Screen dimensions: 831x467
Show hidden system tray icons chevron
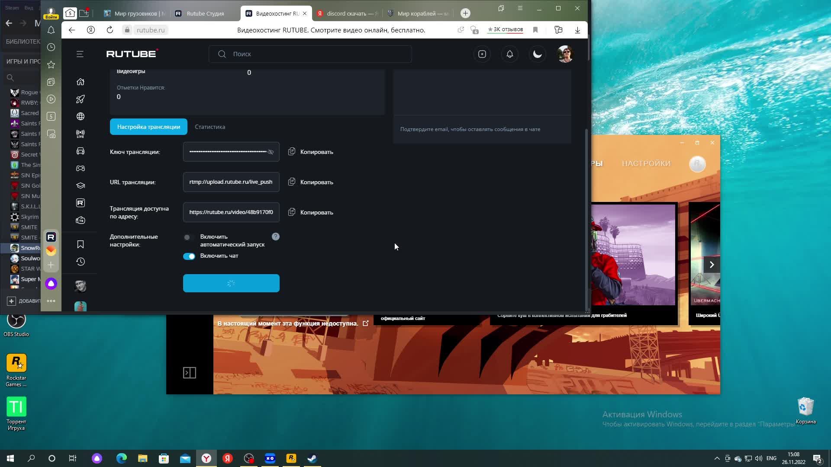click(717, 458)
